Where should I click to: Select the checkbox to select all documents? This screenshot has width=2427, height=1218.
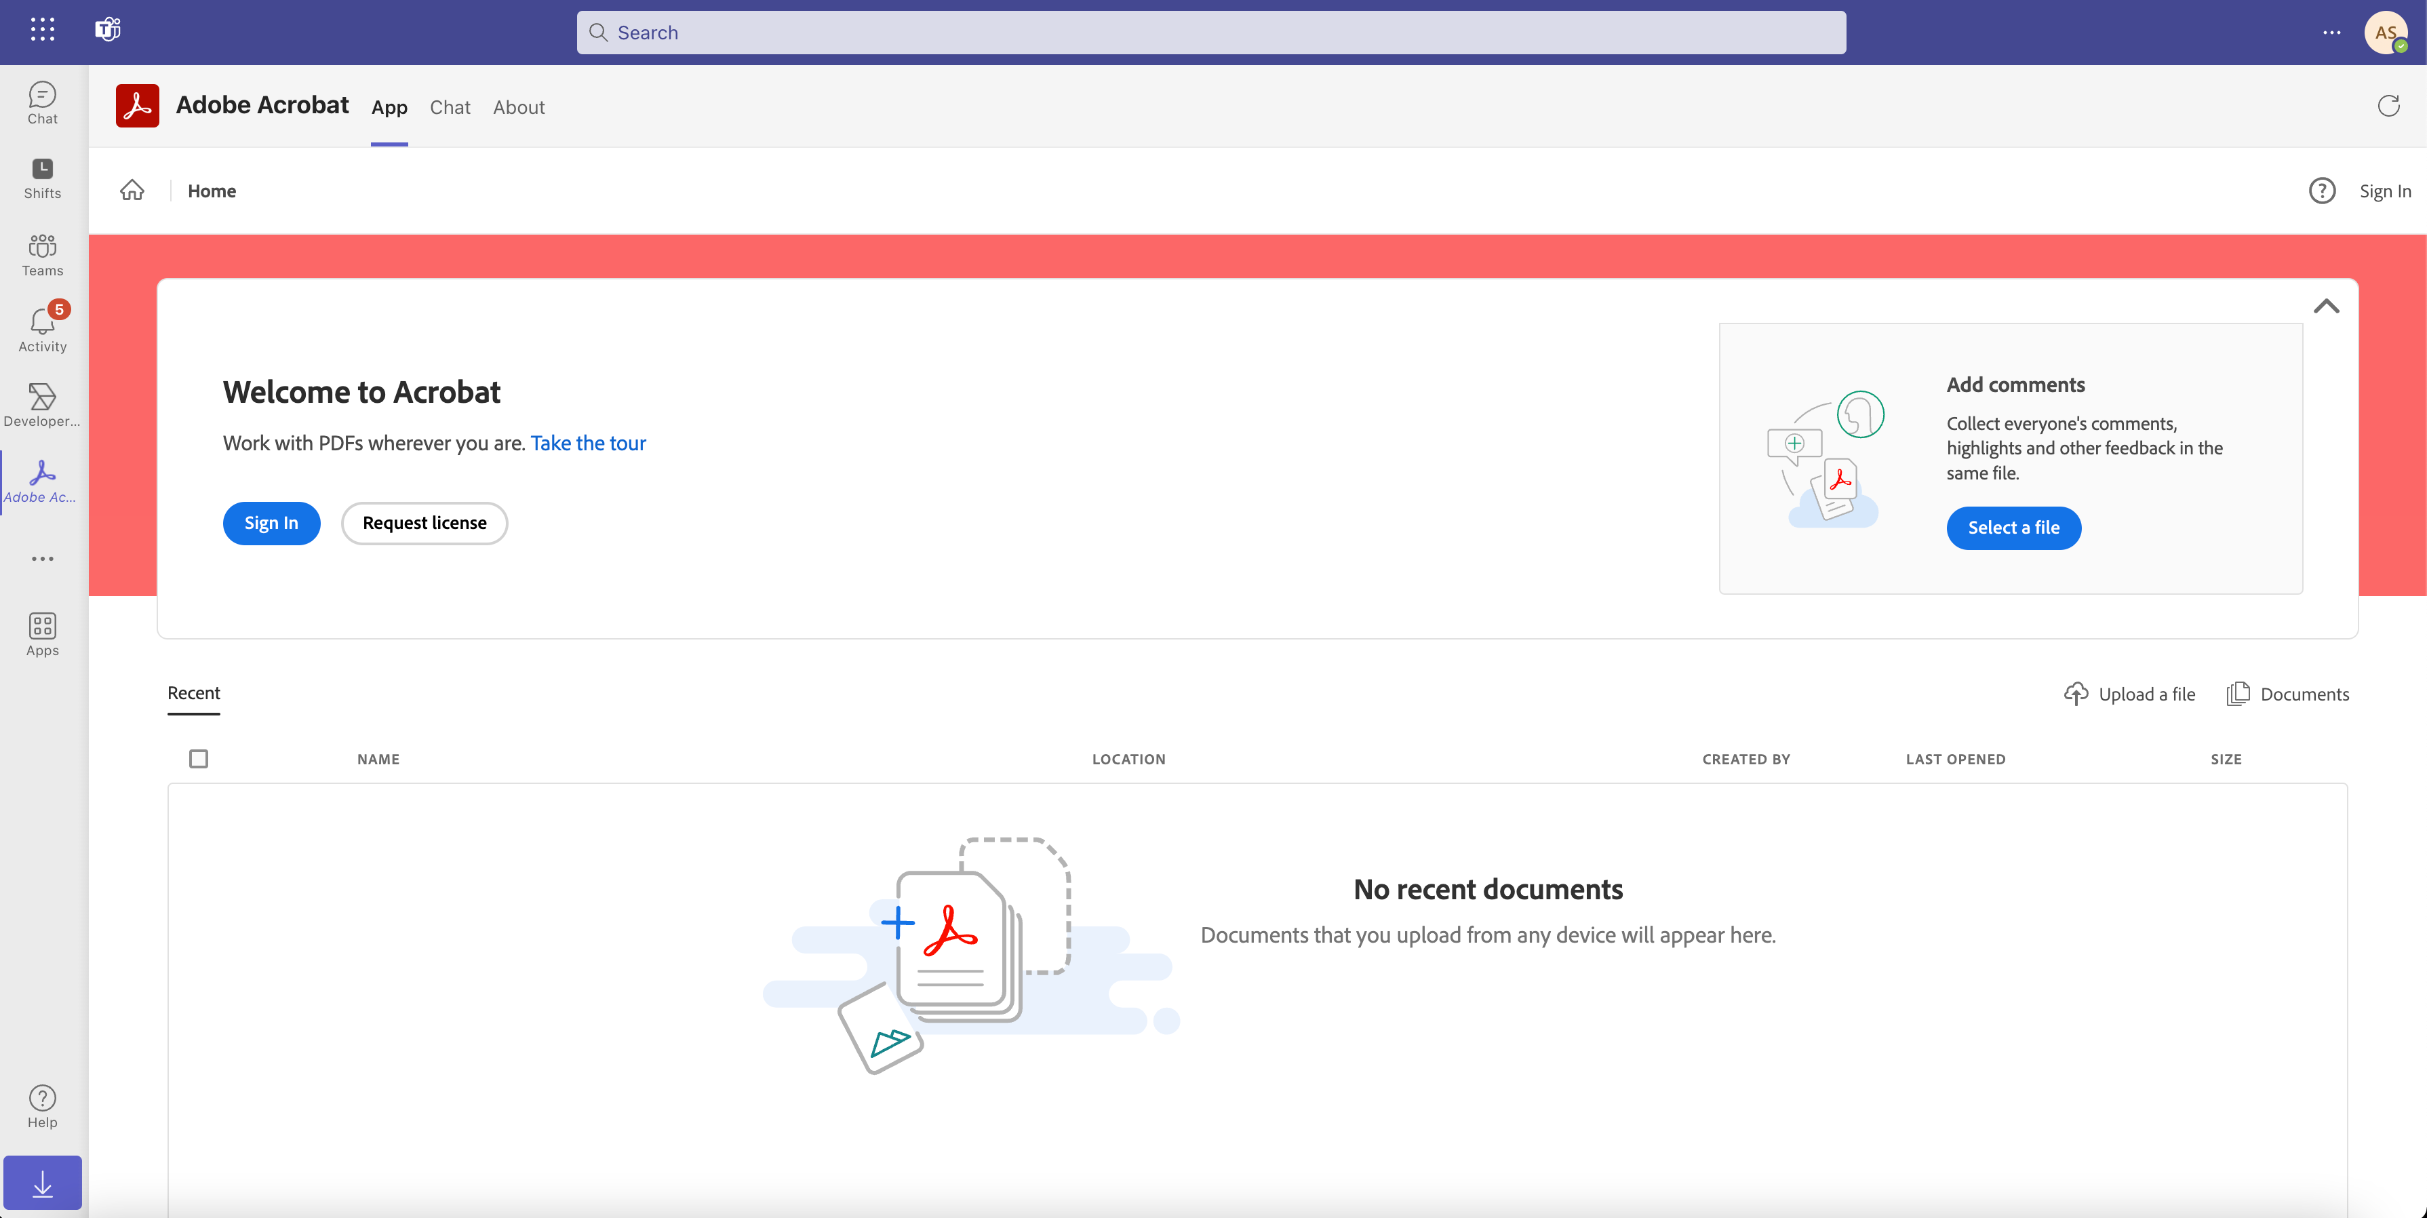click(199, 758)
